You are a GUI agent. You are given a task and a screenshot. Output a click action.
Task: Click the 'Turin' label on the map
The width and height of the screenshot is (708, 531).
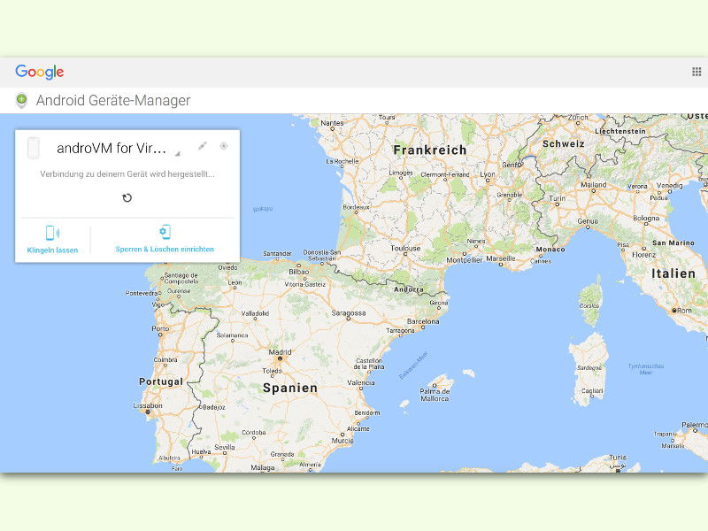[x=558, y=198]
